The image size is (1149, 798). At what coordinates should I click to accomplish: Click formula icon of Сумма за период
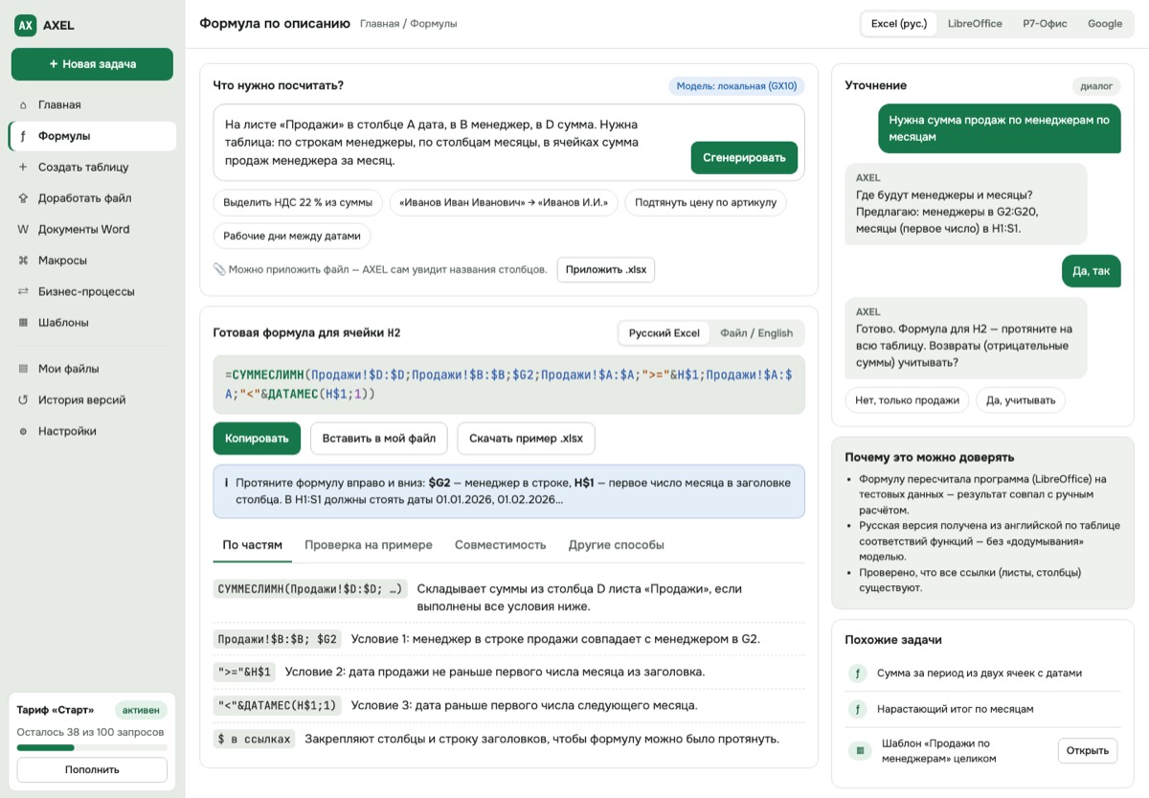pyautogui.click(x=858, y=673)
